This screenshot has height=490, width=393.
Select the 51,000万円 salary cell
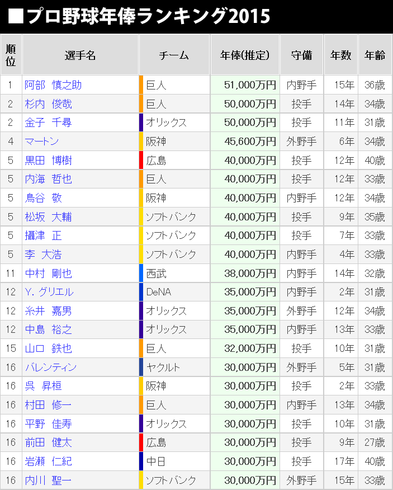click(245, 85)
